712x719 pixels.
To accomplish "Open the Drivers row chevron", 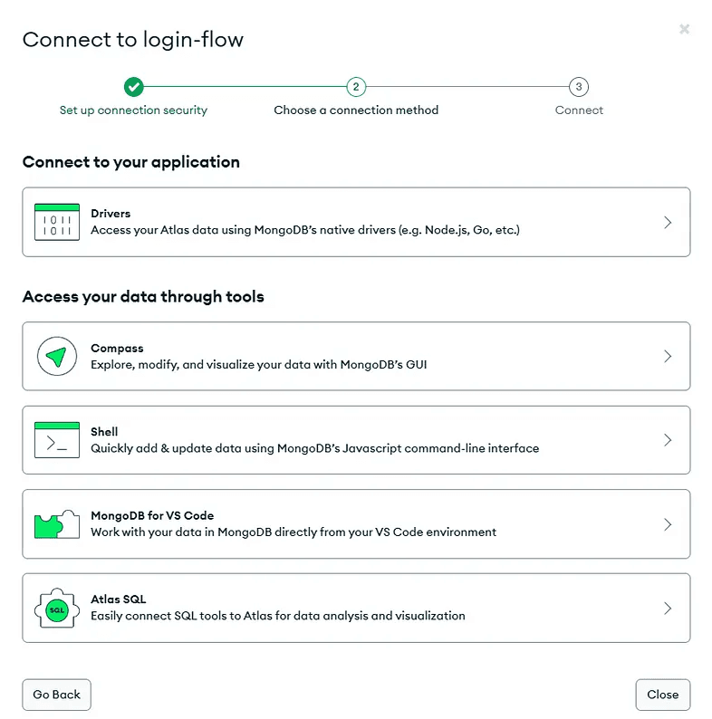I will click(x=668, y=223).
